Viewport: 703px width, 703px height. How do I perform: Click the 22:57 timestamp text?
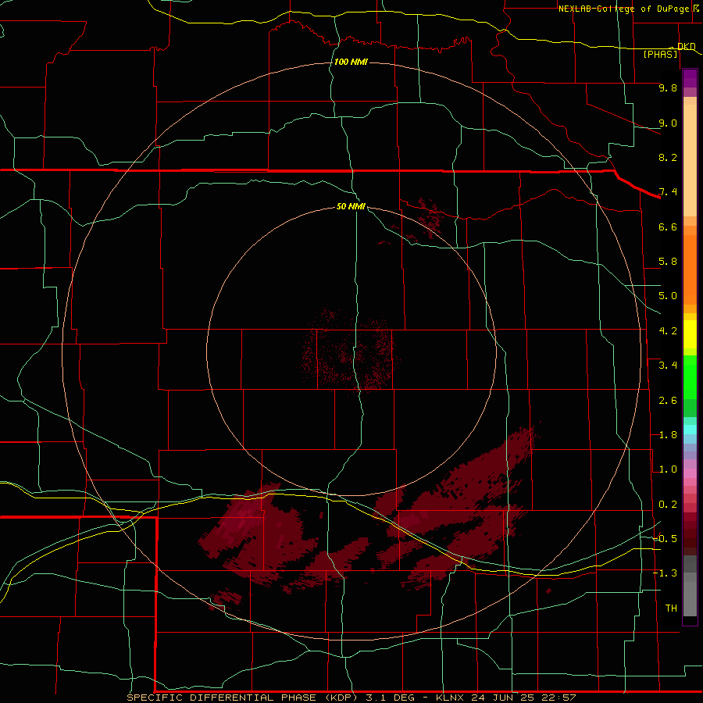point(558,698)
